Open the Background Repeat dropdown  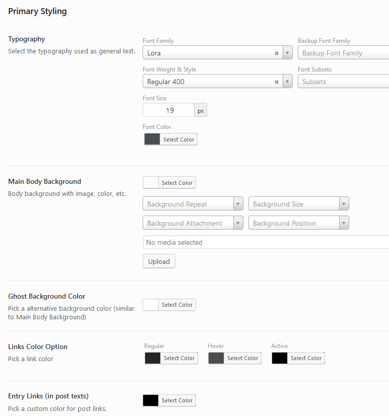pos(193,204)
